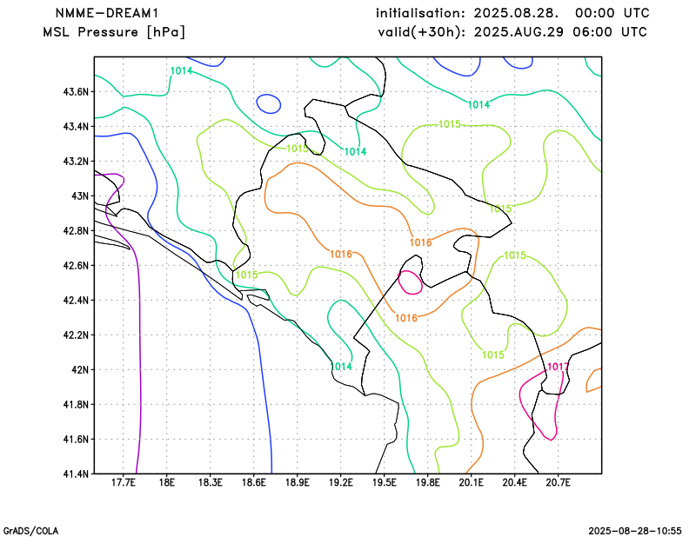Select the 42.4N latitude label
Screen dimensions: 696x537
tap(76, 301)
